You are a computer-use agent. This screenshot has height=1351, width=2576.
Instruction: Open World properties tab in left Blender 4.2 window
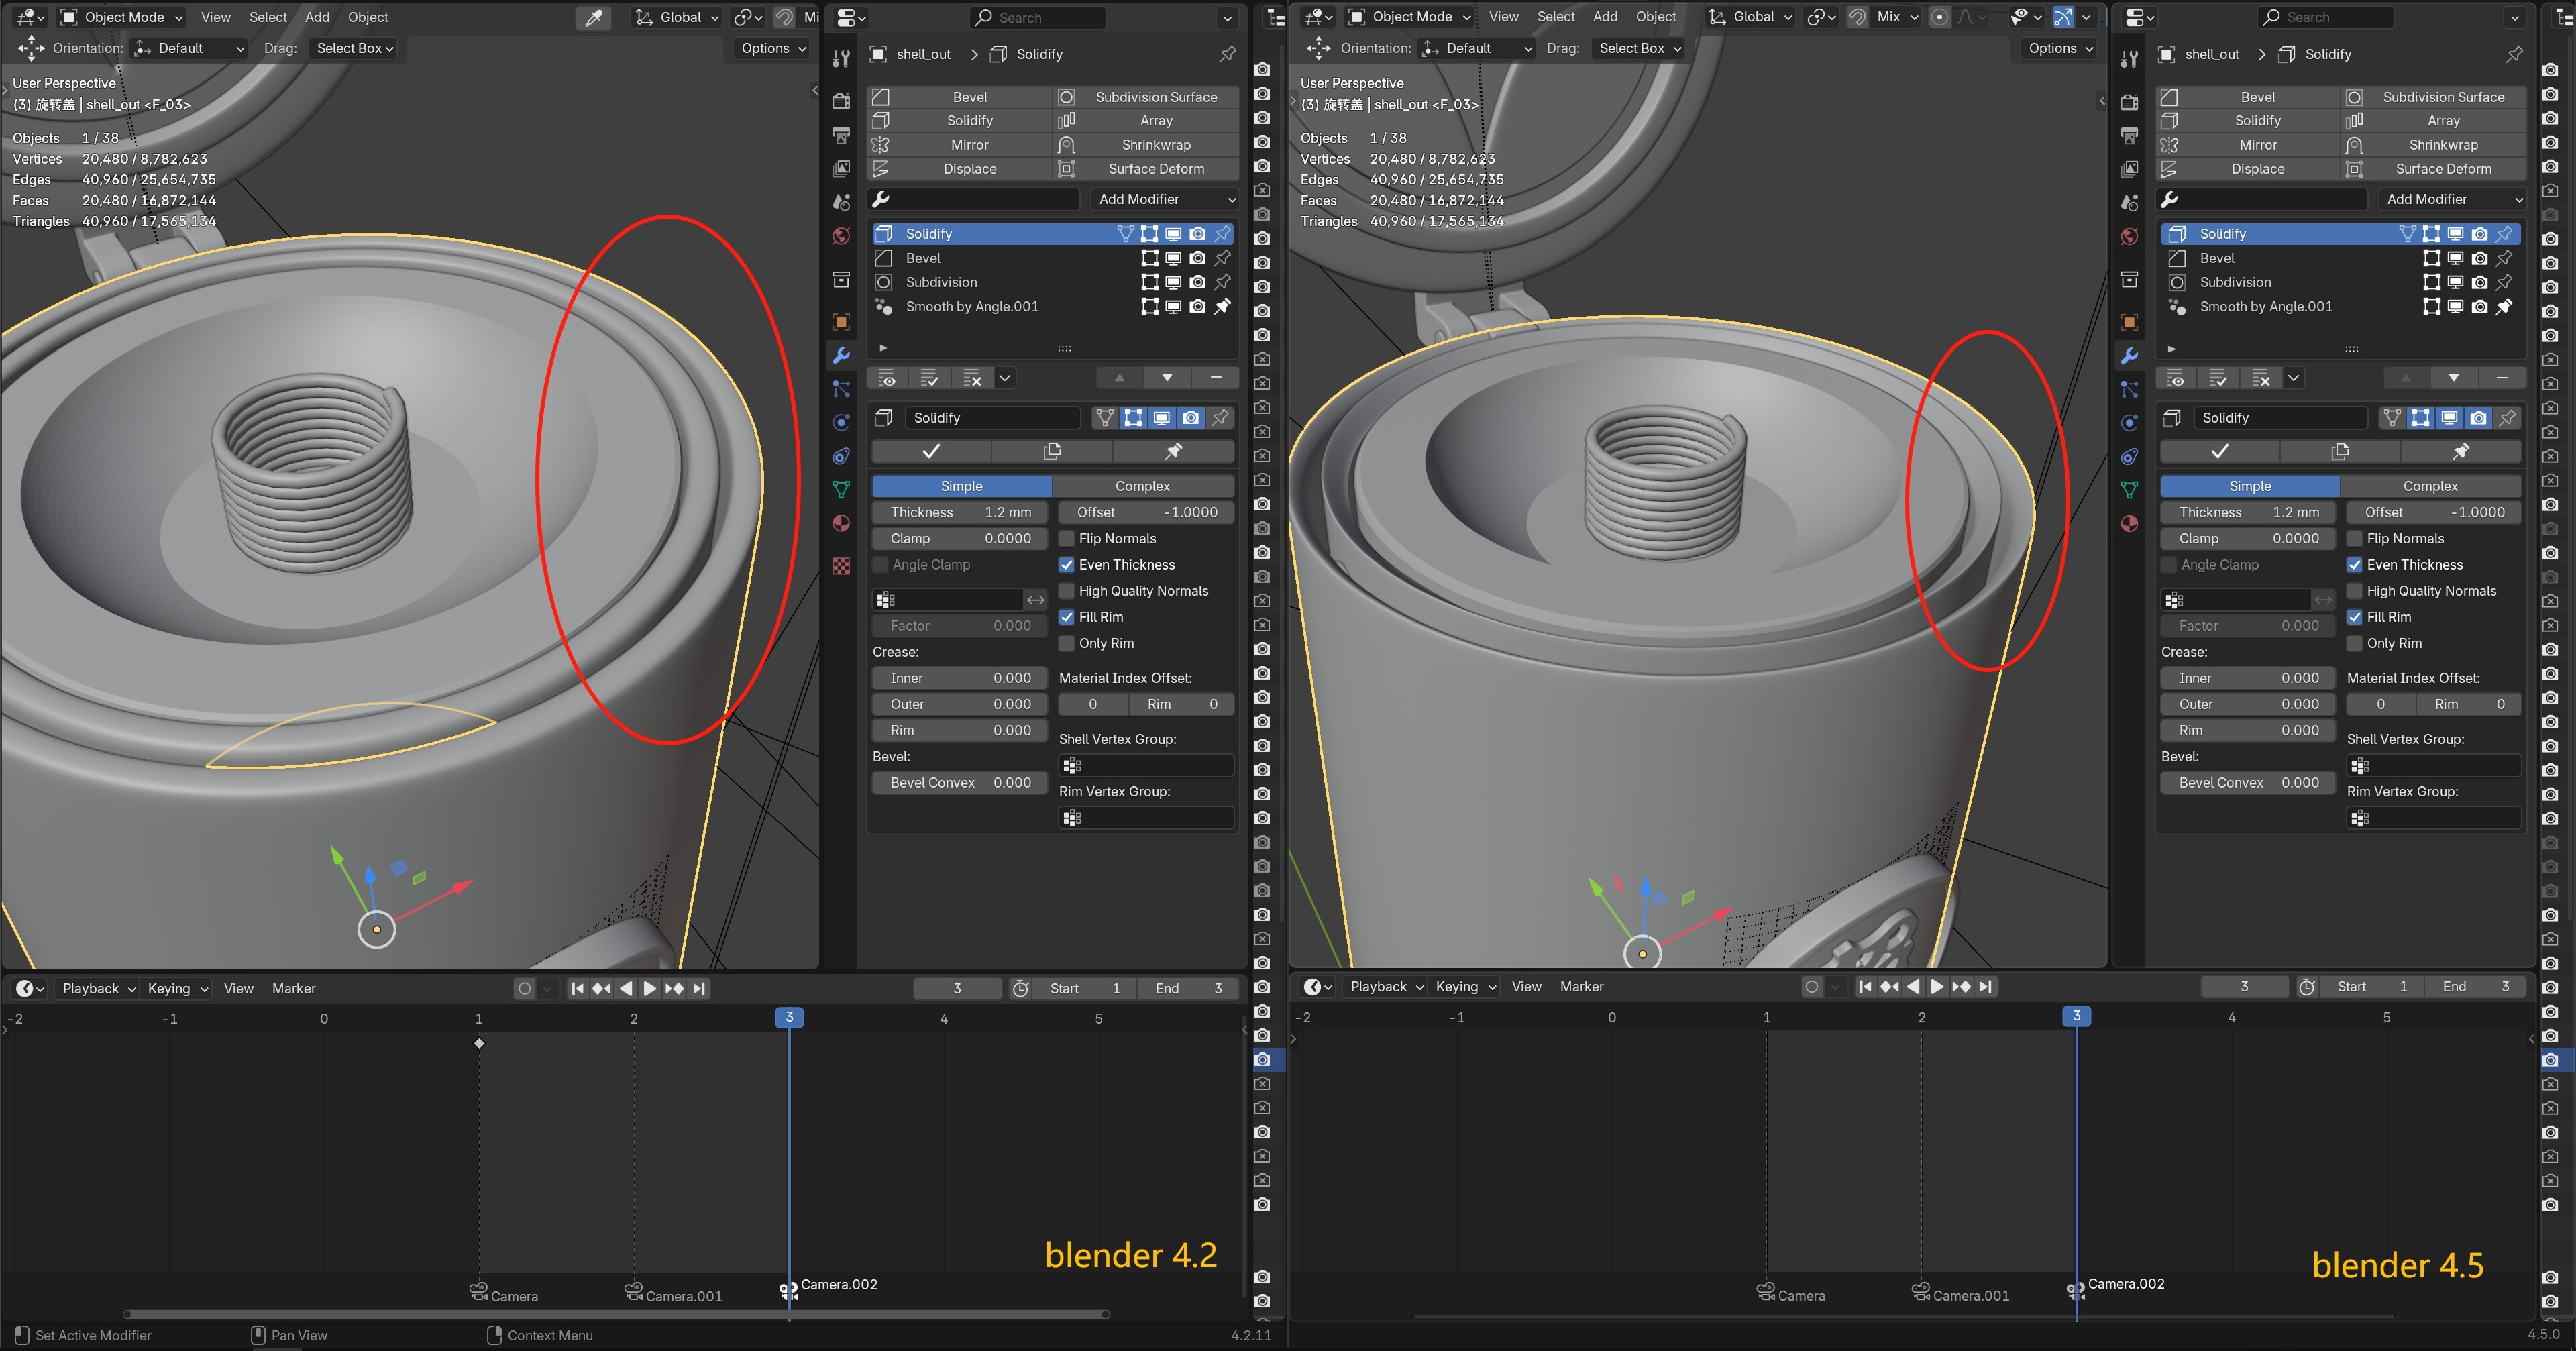pyautogui.click(x=841, y=236)
